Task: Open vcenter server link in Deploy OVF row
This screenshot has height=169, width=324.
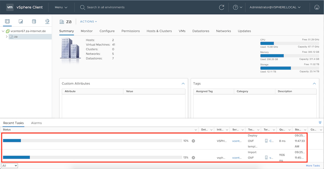Action: pos(237,141)
